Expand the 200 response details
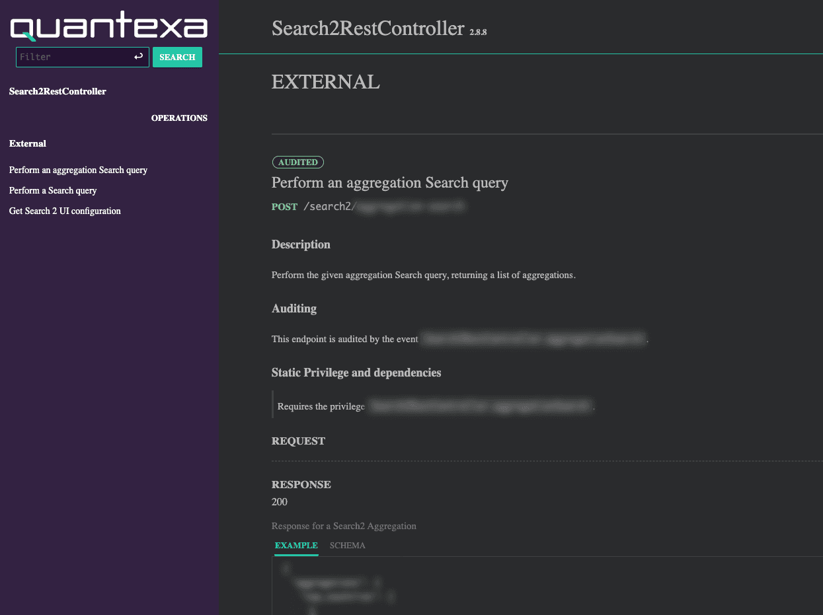 pos(279,501)
